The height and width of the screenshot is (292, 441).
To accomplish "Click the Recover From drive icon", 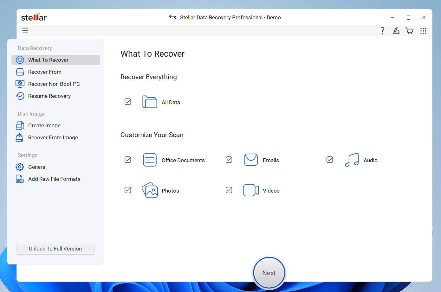I will 20,72.
